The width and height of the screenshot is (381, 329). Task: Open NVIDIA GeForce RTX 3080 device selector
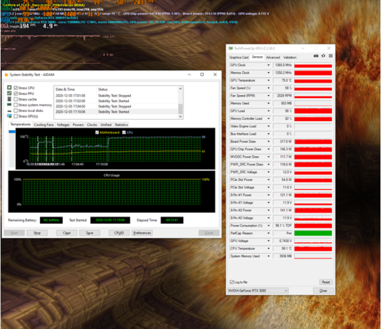258,290
